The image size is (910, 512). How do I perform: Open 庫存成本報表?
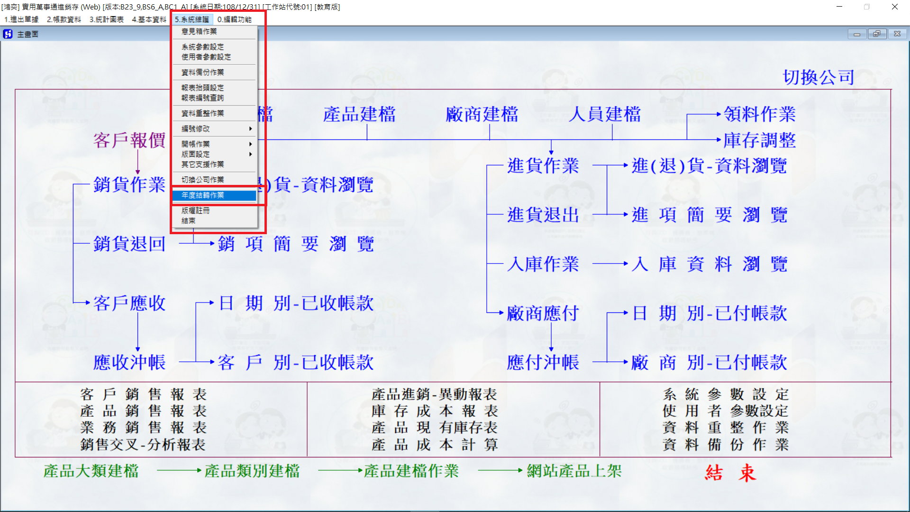coord(435,411)
